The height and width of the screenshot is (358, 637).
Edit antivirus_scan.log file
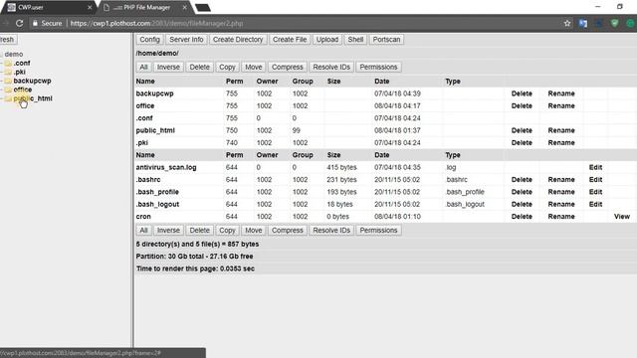[x=595, y=167]
